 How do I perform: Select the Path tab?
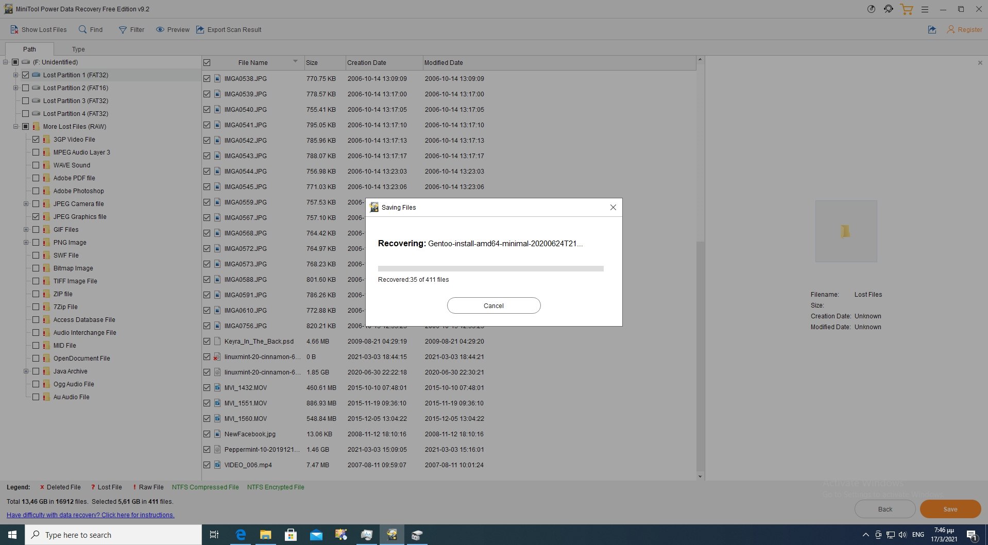(x=29, y=49)
